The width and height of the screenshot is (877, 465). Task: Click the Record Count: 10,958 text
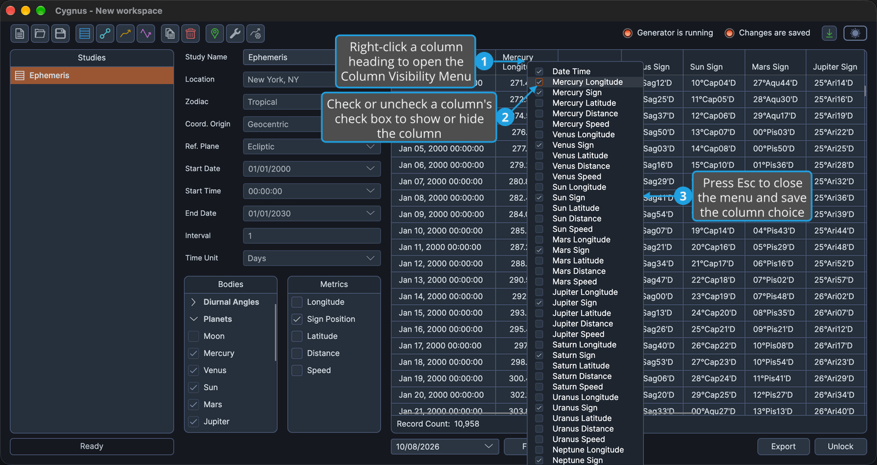[438, 424]
